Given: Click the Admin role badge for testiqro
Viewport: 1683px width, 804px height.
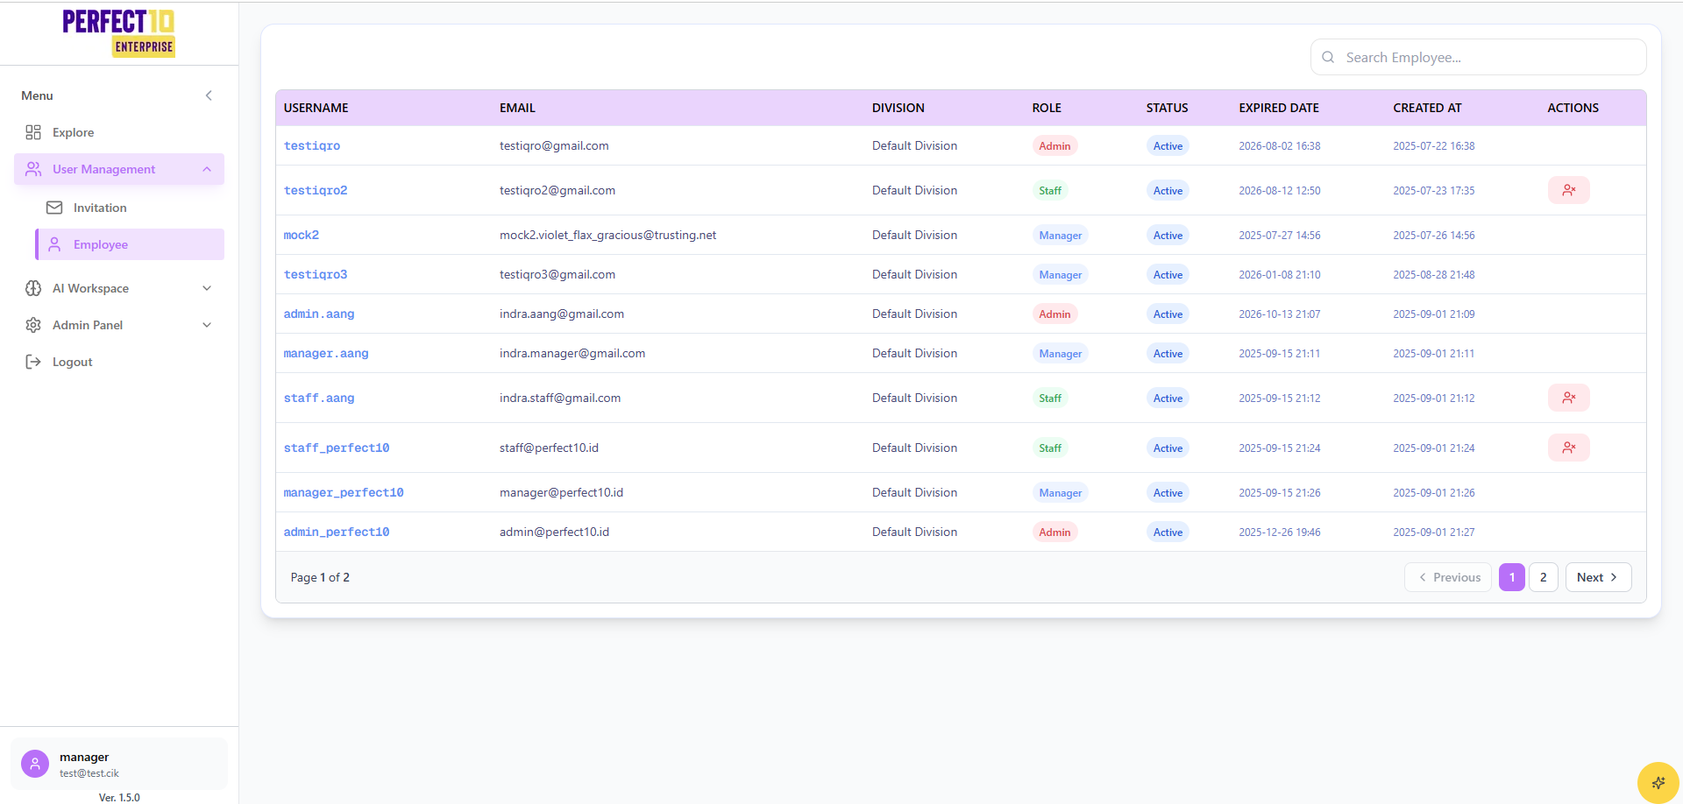Looking at the screenshot, I should click(x=1055, y=145).
